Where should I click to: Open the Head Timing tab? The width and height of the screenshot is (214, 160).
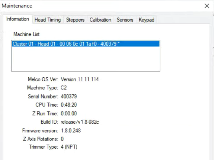click(48, 20)
